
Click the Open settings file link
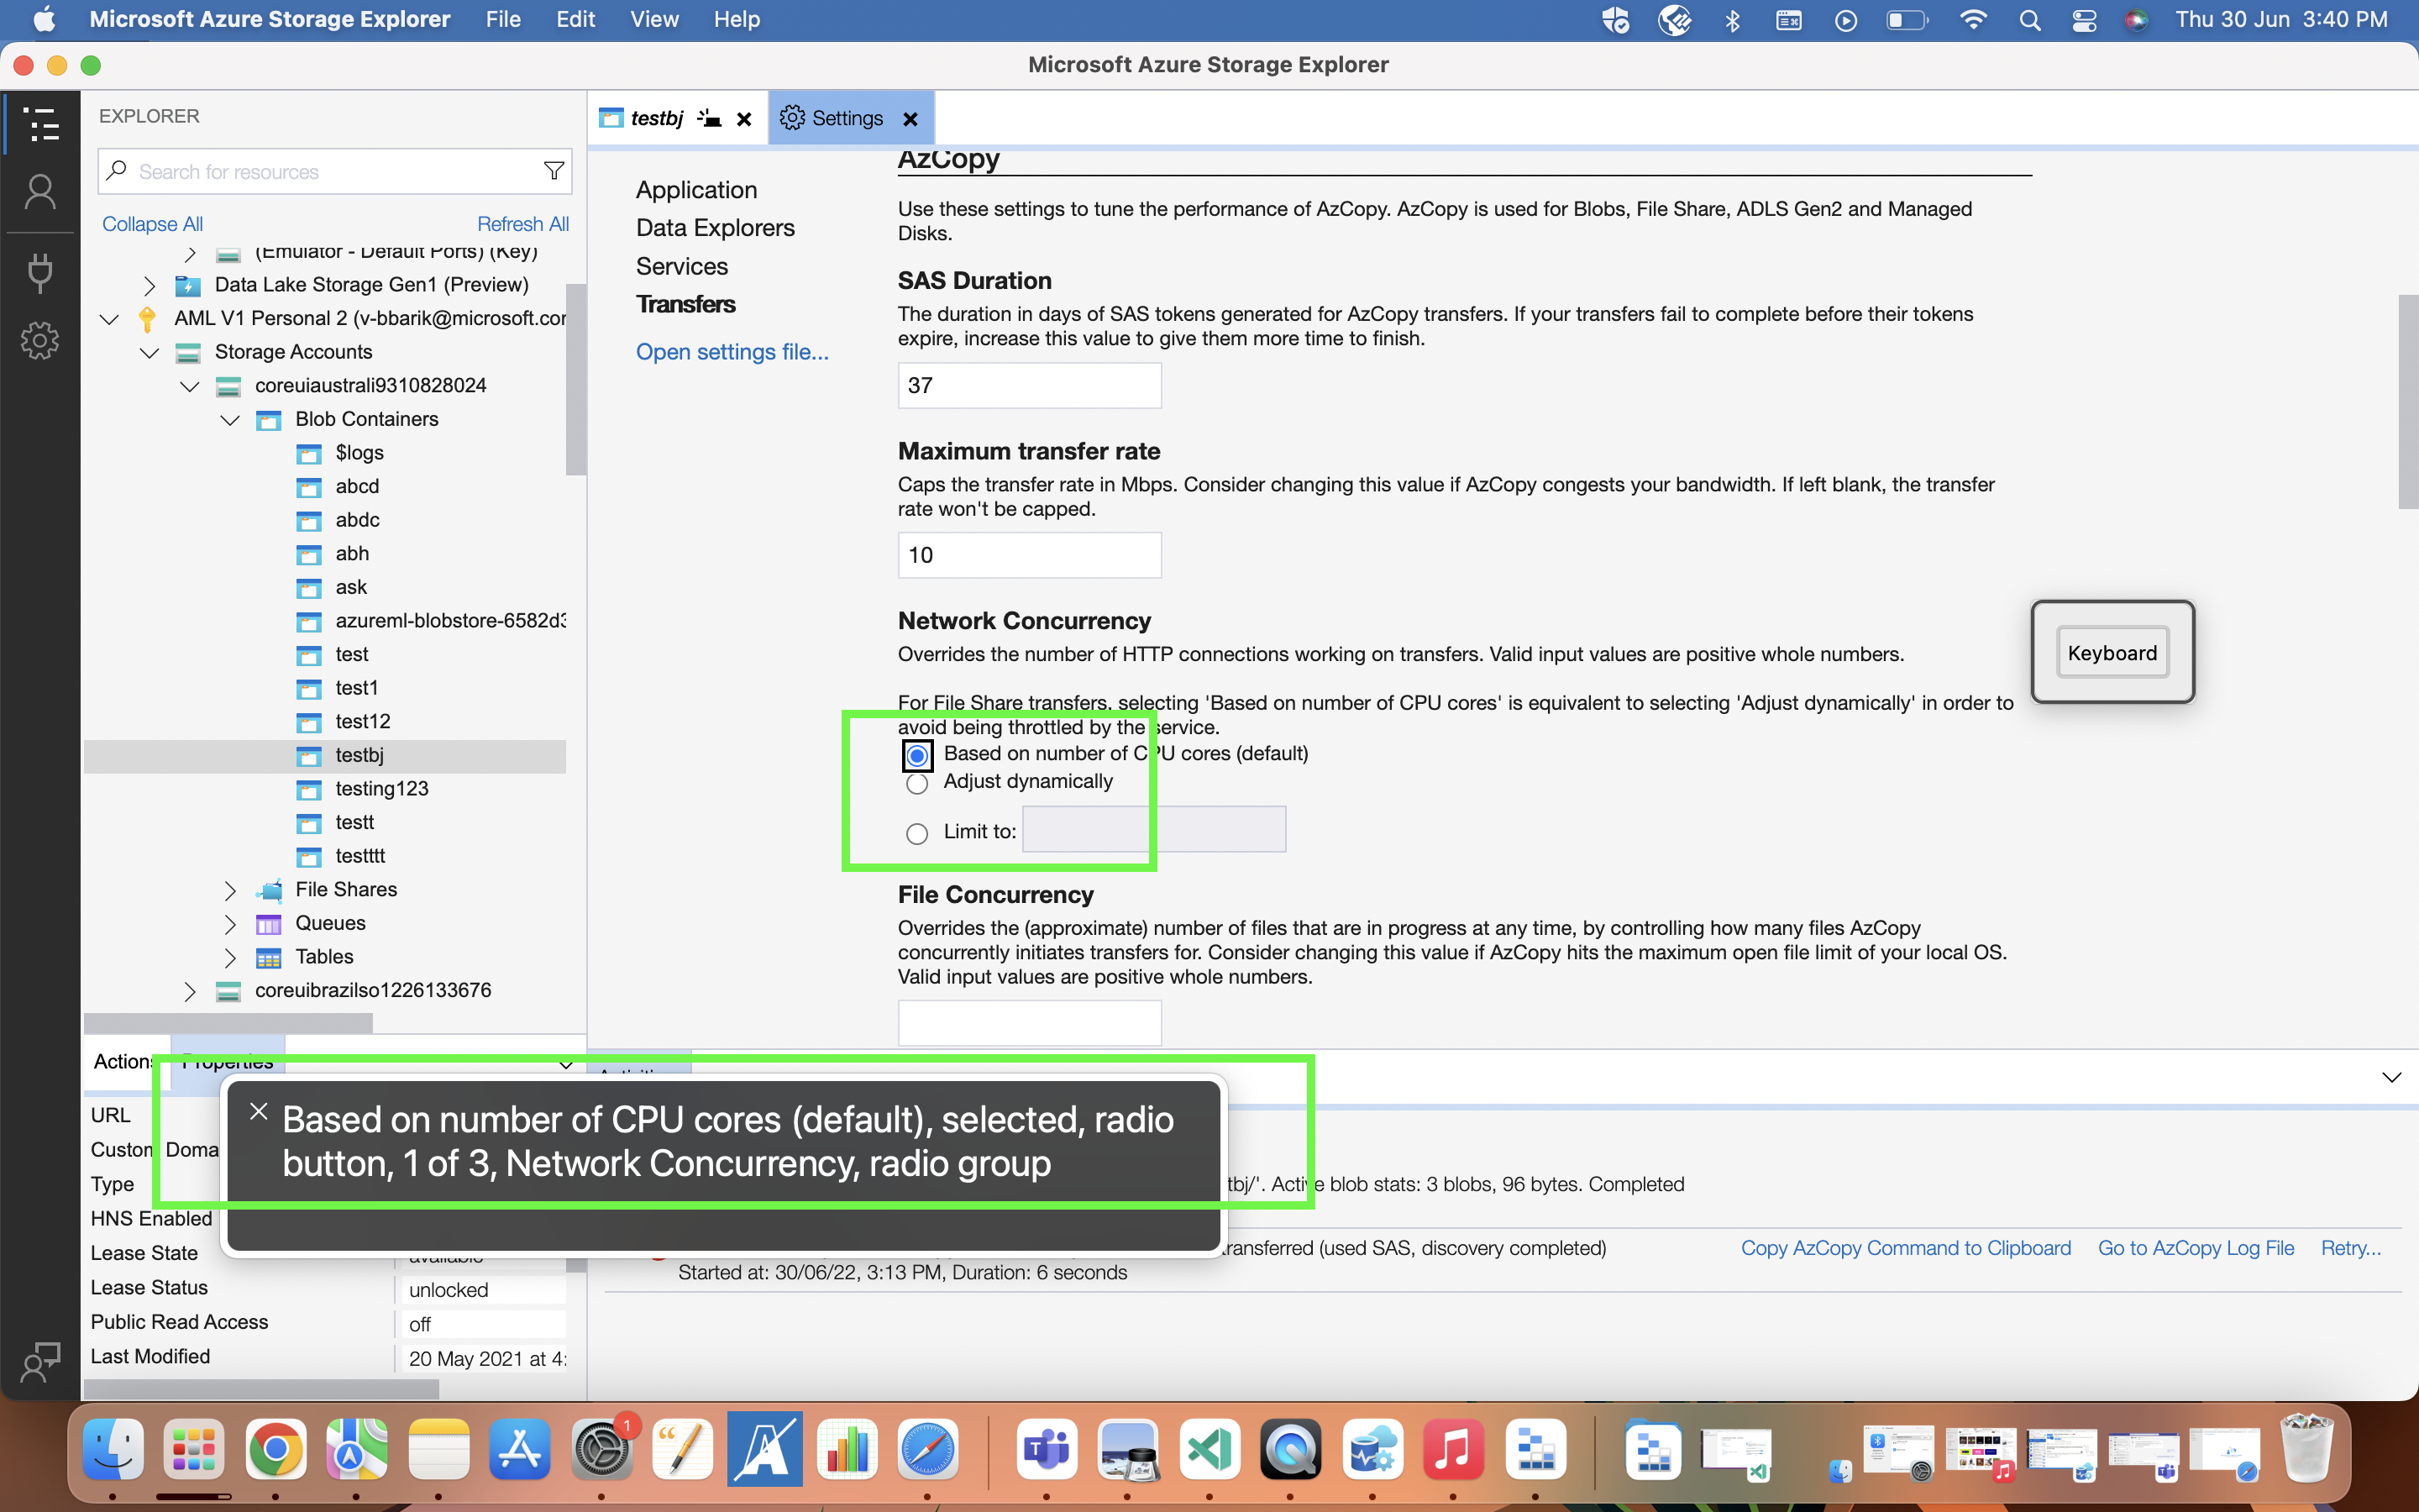click(x=732, y=352)
